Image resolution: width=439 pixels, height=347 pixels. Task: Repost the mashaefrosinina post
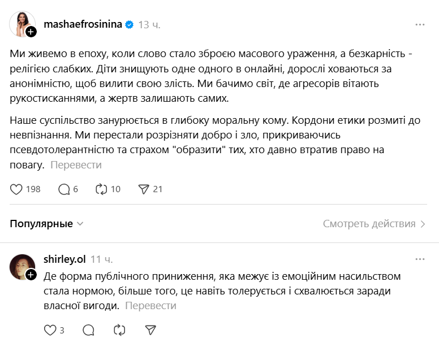click(102, 189)
